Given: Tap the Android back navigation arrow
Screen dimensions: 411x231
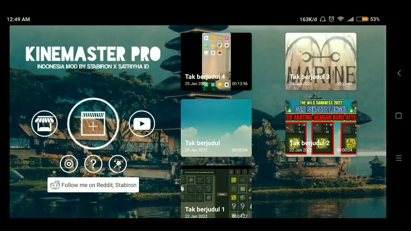Looking at the screenshot, I should pos(399,73).
